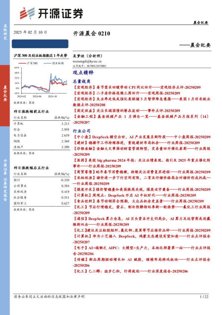Open 化工 建议关注粘胶短纤 link

point(142,230)
